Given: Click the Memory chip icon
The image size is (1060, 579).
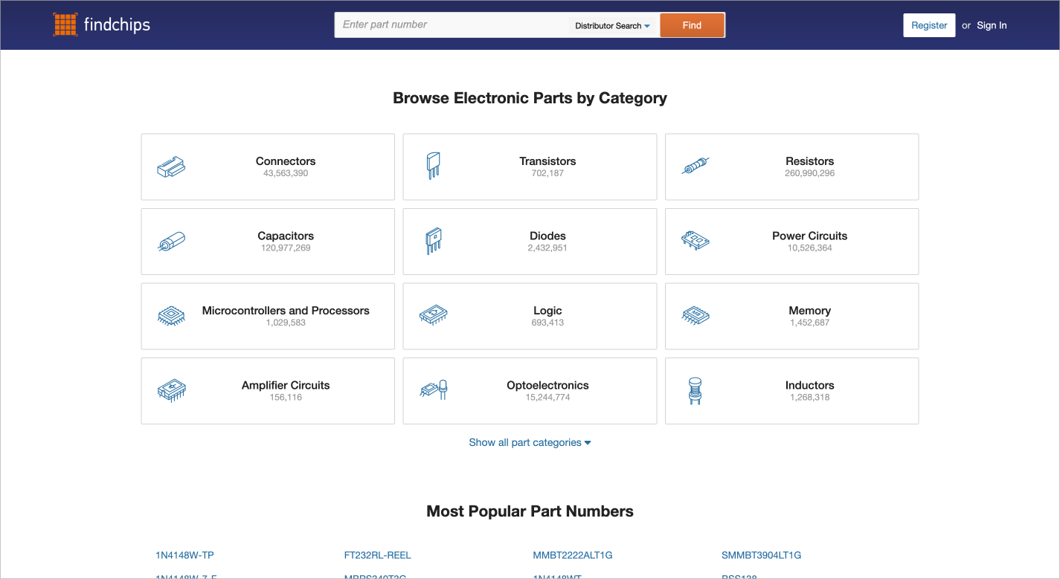Looking at the screenshot, I should click(x=696, y=316).
